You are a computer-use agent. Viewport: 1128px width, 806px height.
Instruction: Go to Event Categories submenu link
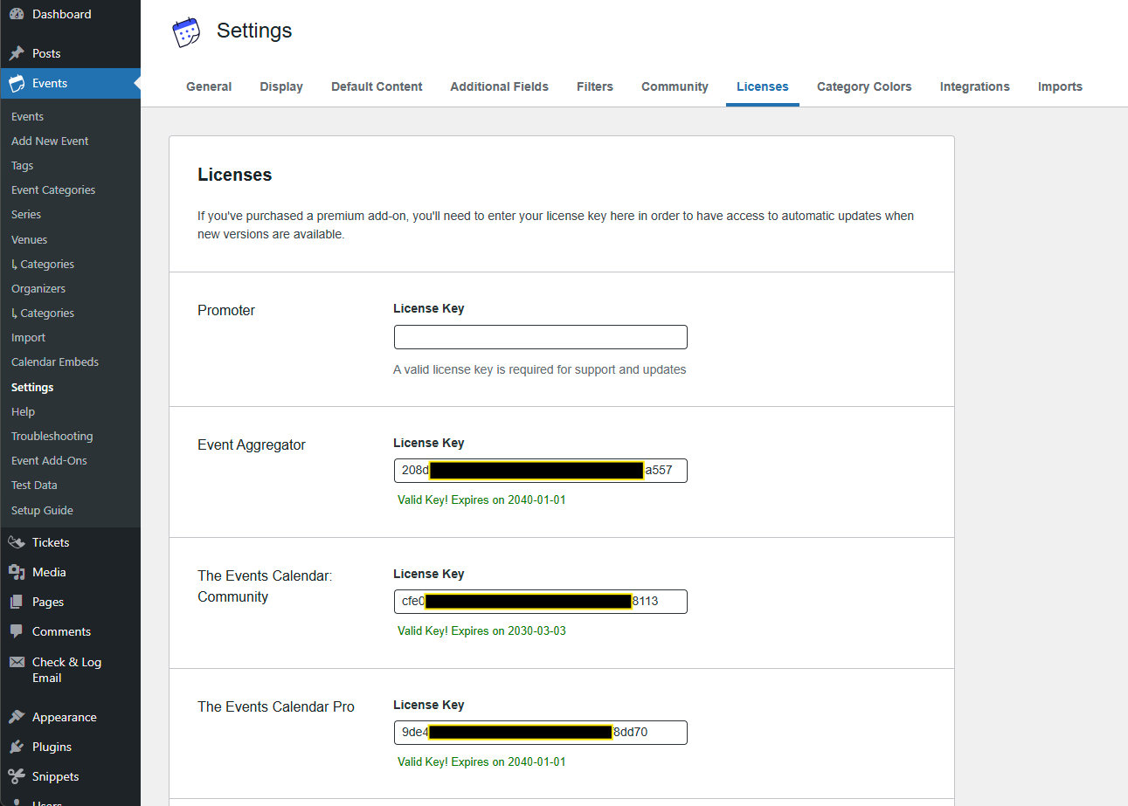click(53, 189)
